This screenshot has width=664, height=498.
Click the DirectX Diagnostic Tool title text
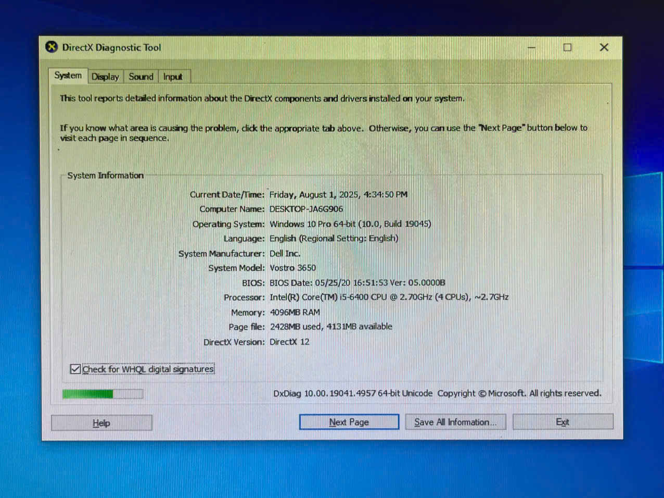[111, 47]
